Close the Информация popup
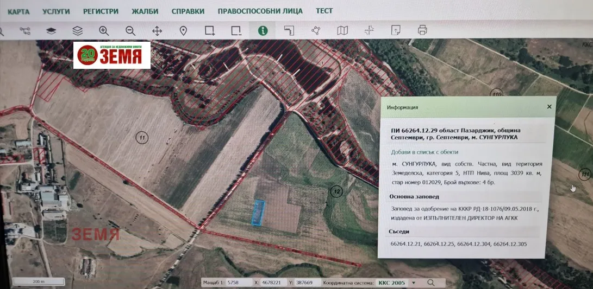 pos(549,107)
